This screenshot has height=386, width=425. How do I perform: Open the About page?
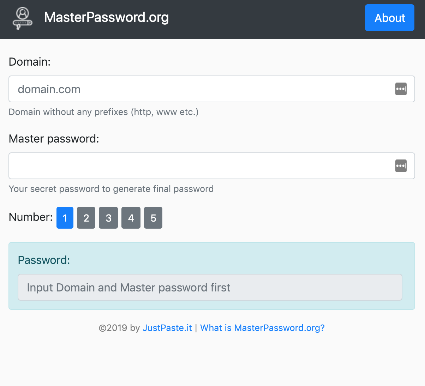(x=390, y=18)
